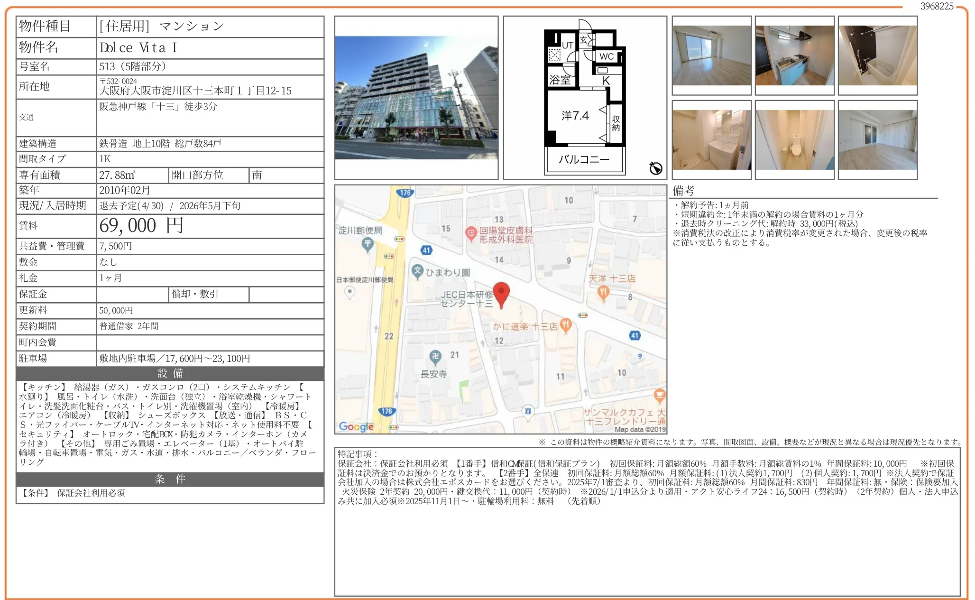Image resolution: width=975 pixels, height=600 pixels.
Task: Open toilet photo thumbnail
Action: (x=794, y=140)
